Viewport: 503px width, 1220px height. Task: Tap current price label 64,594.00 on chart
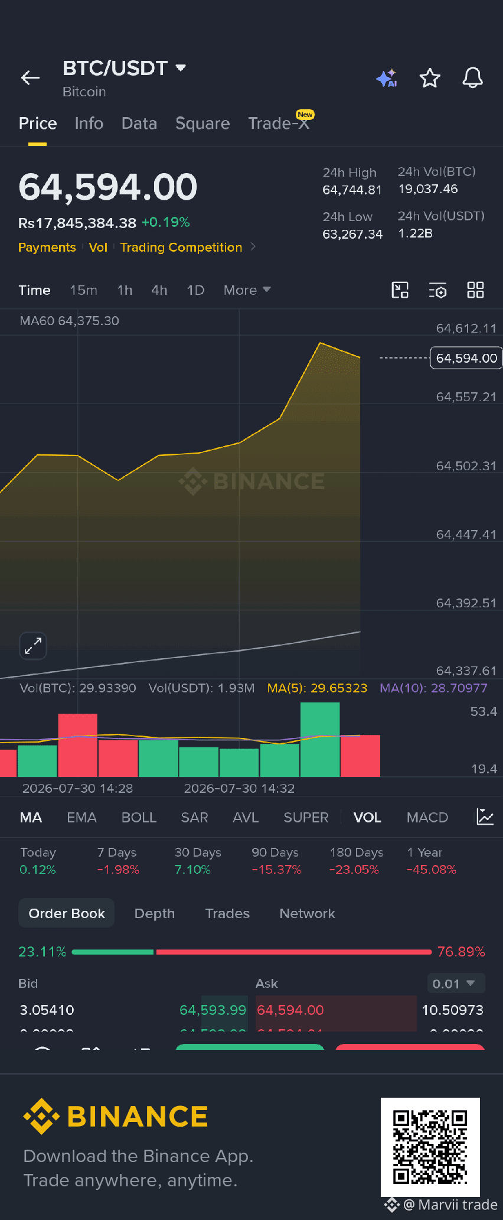click(466, 358)
